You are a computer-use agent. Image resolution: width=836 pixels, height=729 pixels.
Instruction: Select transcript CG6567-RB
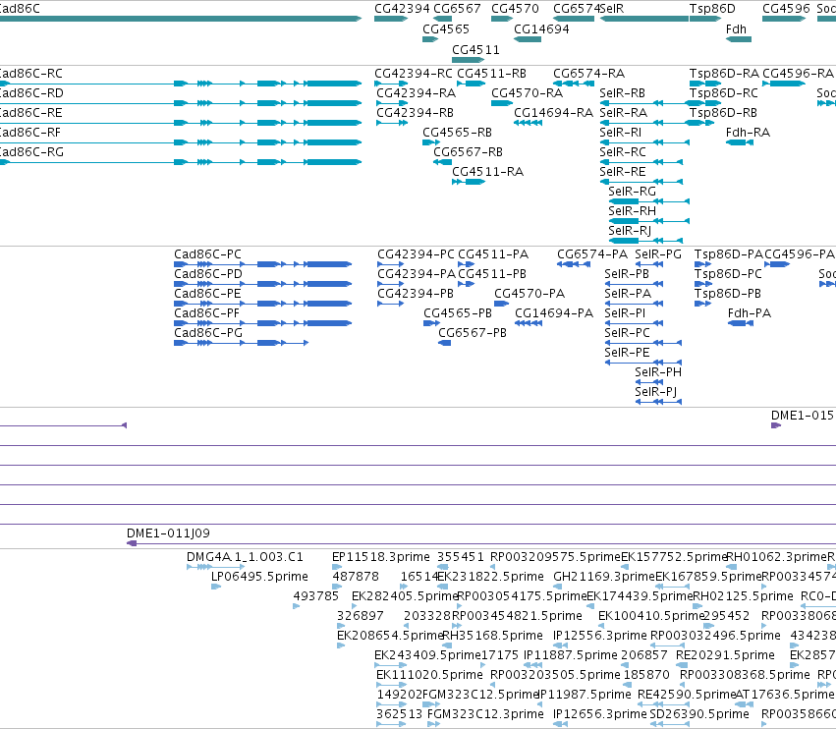[469, 152]
